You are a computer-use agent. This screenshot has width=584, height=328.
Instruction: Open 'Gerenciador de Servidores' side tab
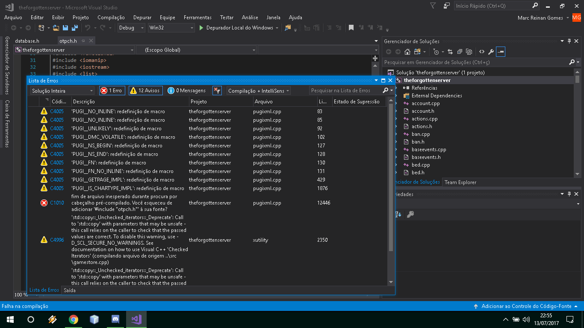(x=7, y=65)
